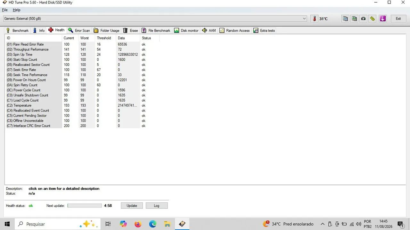Click the Extra tests icon
Viewport: 410px width, 230px height.
pos(256,30)
